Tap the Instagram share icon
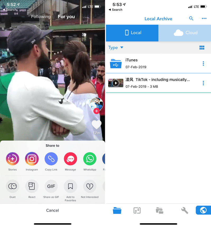211x227 pixels. [x=32, y=159]
